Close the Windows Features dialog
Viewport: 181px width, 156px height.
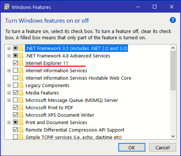[x=172, y=7]
